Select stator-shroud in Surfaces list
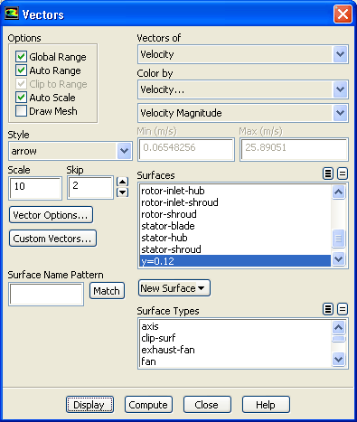 pos(235,249)
